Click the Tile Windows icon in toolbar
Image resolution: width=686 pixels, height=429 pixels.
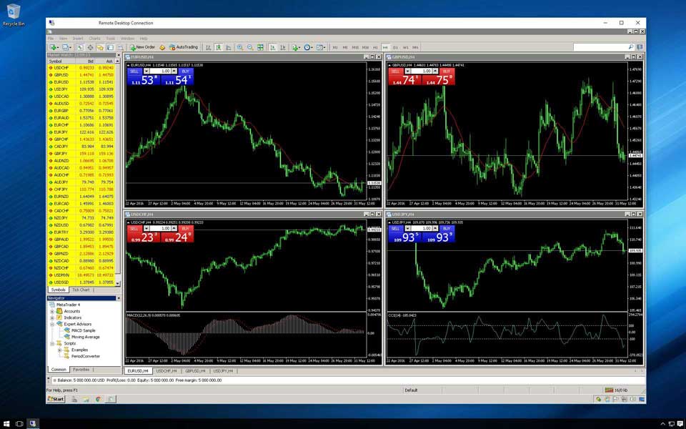[x=261, y=47]
